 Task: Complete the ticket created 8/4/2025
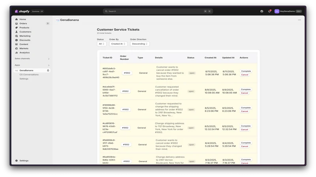(x=246, y=143)
